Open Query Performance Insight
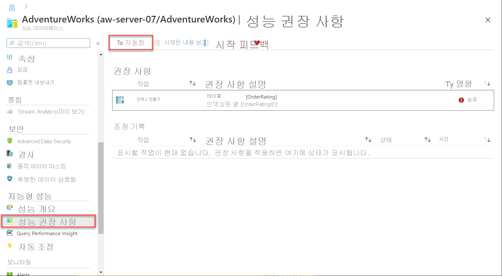This screenshot has height=276, width=502. pos(47,234)
